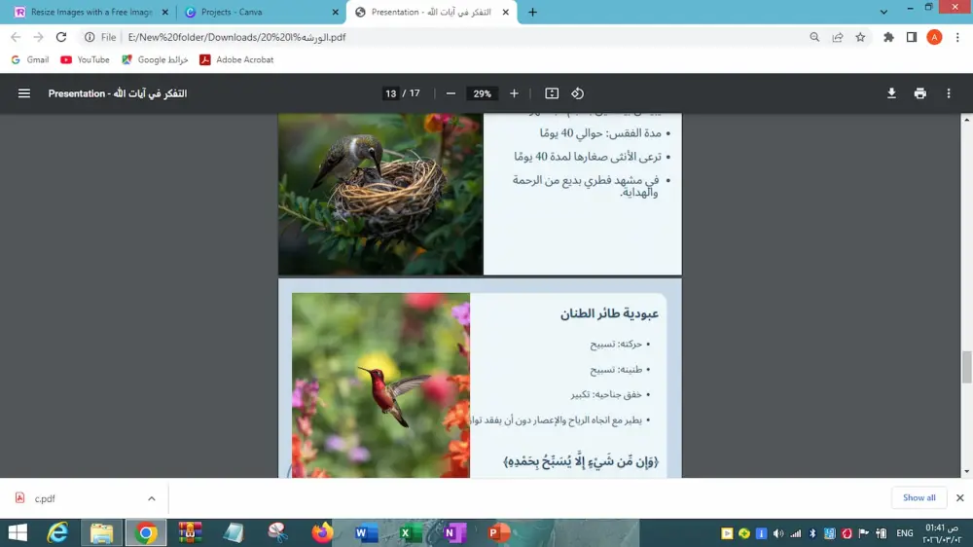The image size is (973, 547).
Task: Click the vertical scrollbar thumb
Action: pyautogui.click(x=966, y=368)
